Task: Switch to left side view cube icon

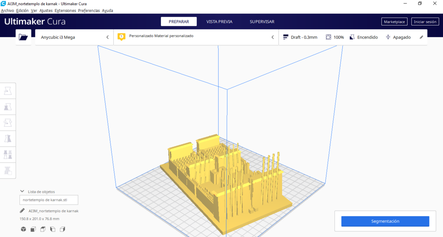Action: (52, 229)
